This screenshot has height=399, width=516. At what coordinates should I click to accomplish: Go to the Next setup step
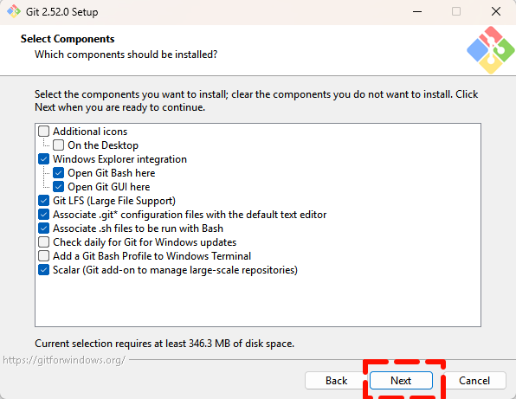[x=401, y=381]
